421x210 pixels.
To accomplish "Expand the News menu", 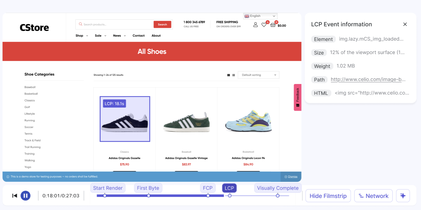I will 119,35.
